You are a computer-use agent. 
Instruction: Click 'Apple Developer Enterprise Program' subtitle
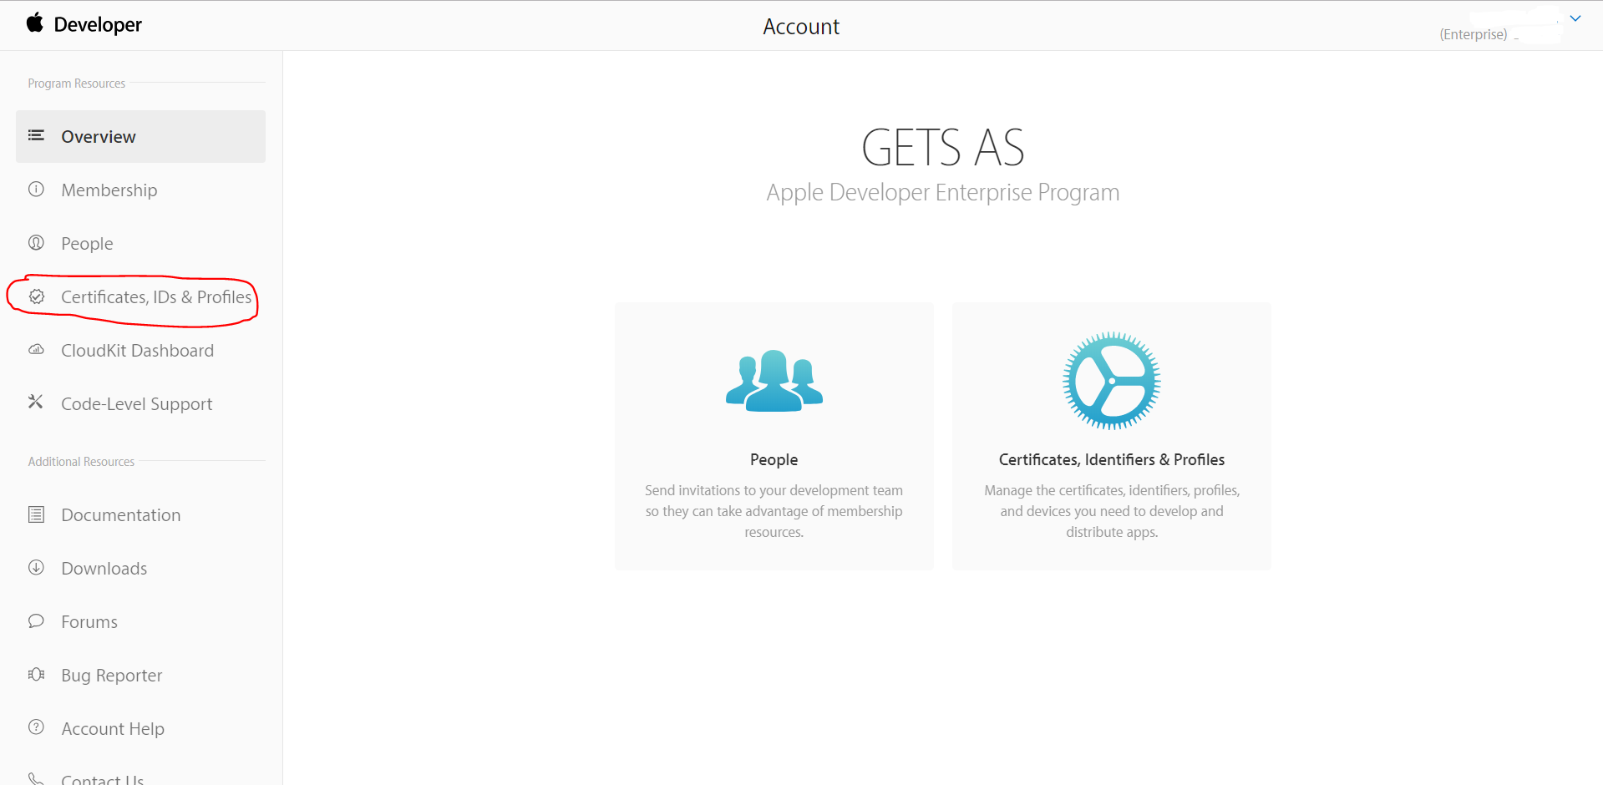(x=942, y=193)
